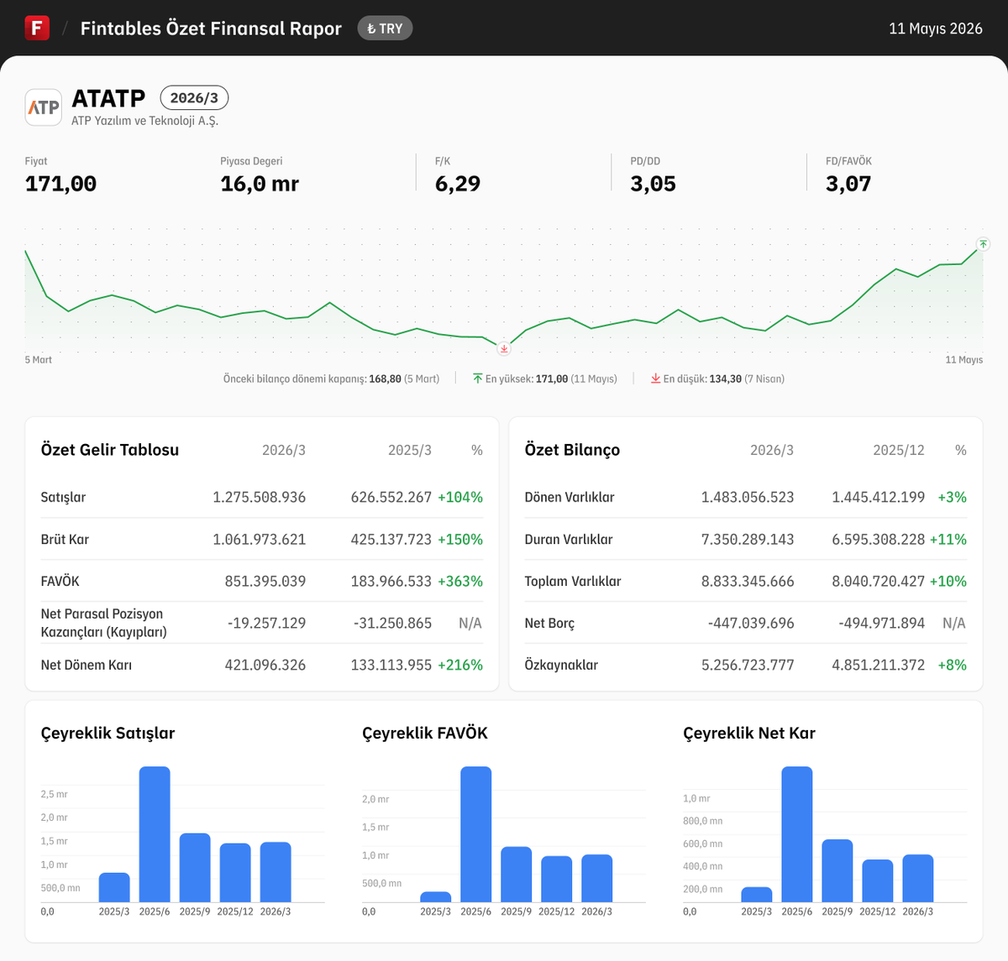This screenshot has height=961, width=1008.
Task: Click the 2026/3 bar in Çeyreklik Satışlar
Action: (x=276, y=872)
